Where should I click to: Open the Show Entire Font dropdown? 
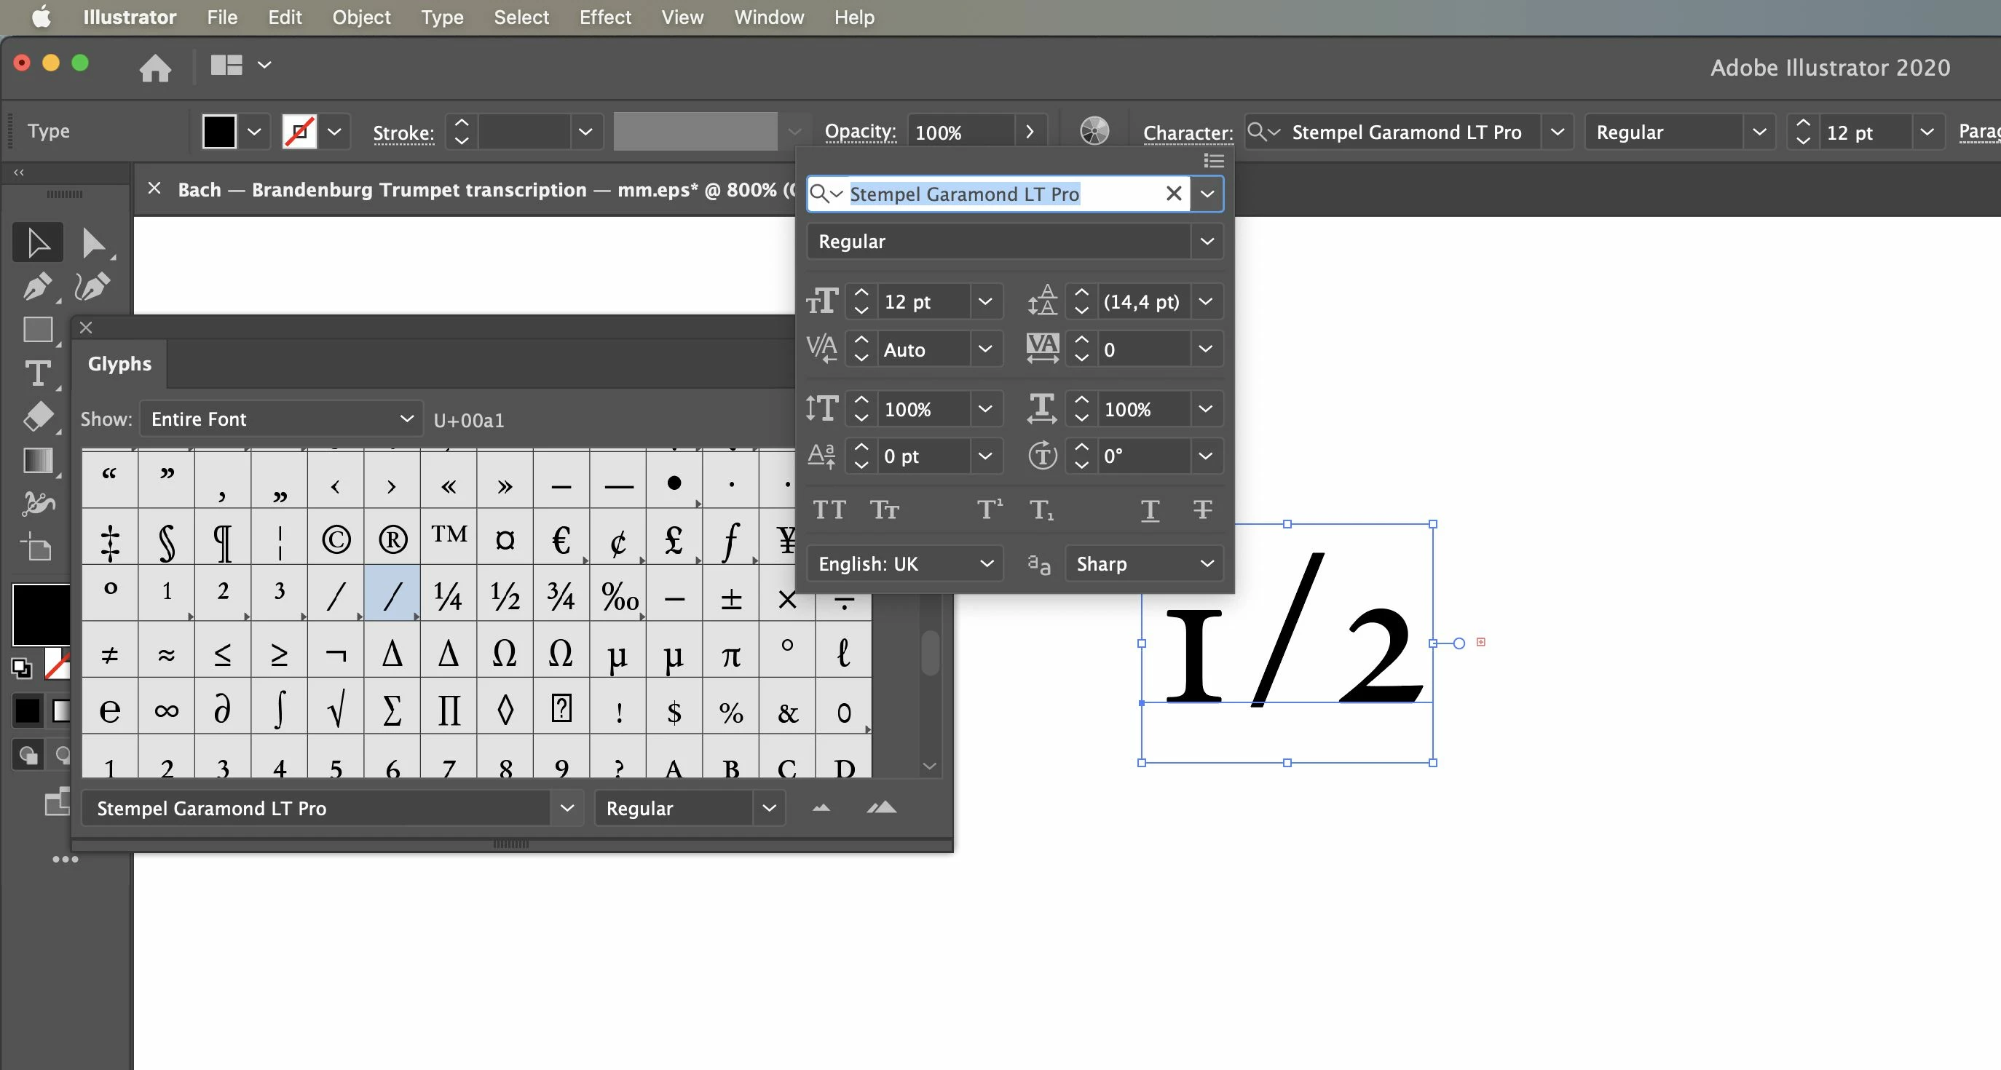click(281, 419)
